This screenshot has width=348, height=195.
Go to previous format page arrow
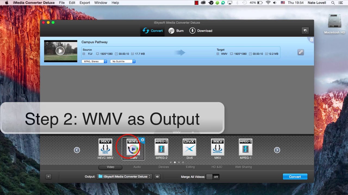77,150
